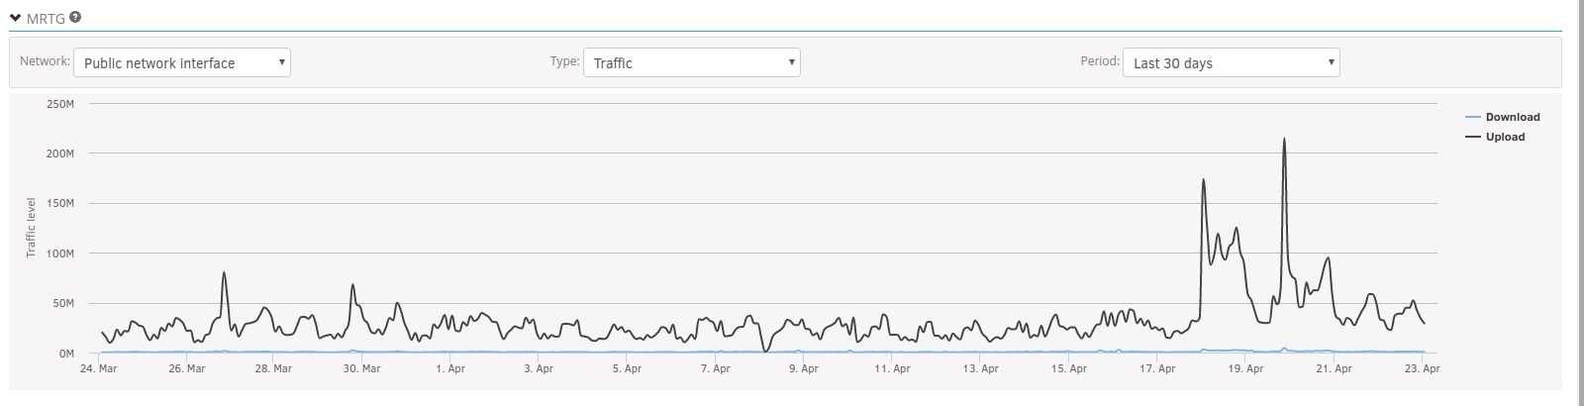The width and height of the screenshot is (1584, 406).
Task: Click the tallest upload peak near 20. Apr
Action: pos(1284,140)
